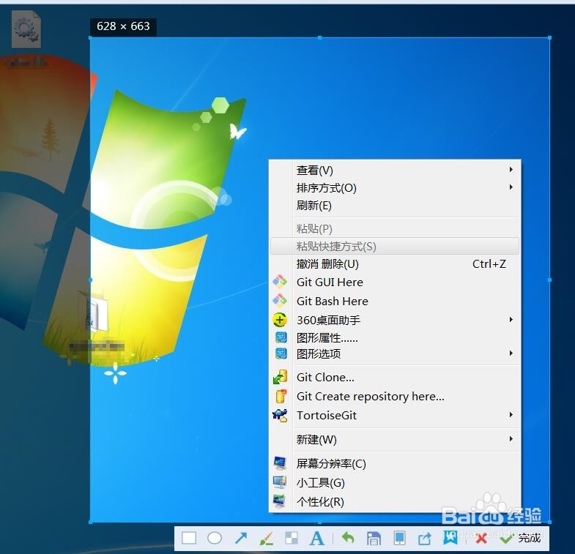Click the Git Bash Here icon
575x554 pixels.
pos(280,301)
